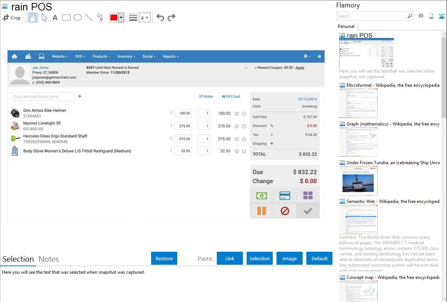Open the Reports menu

point(171,57)
